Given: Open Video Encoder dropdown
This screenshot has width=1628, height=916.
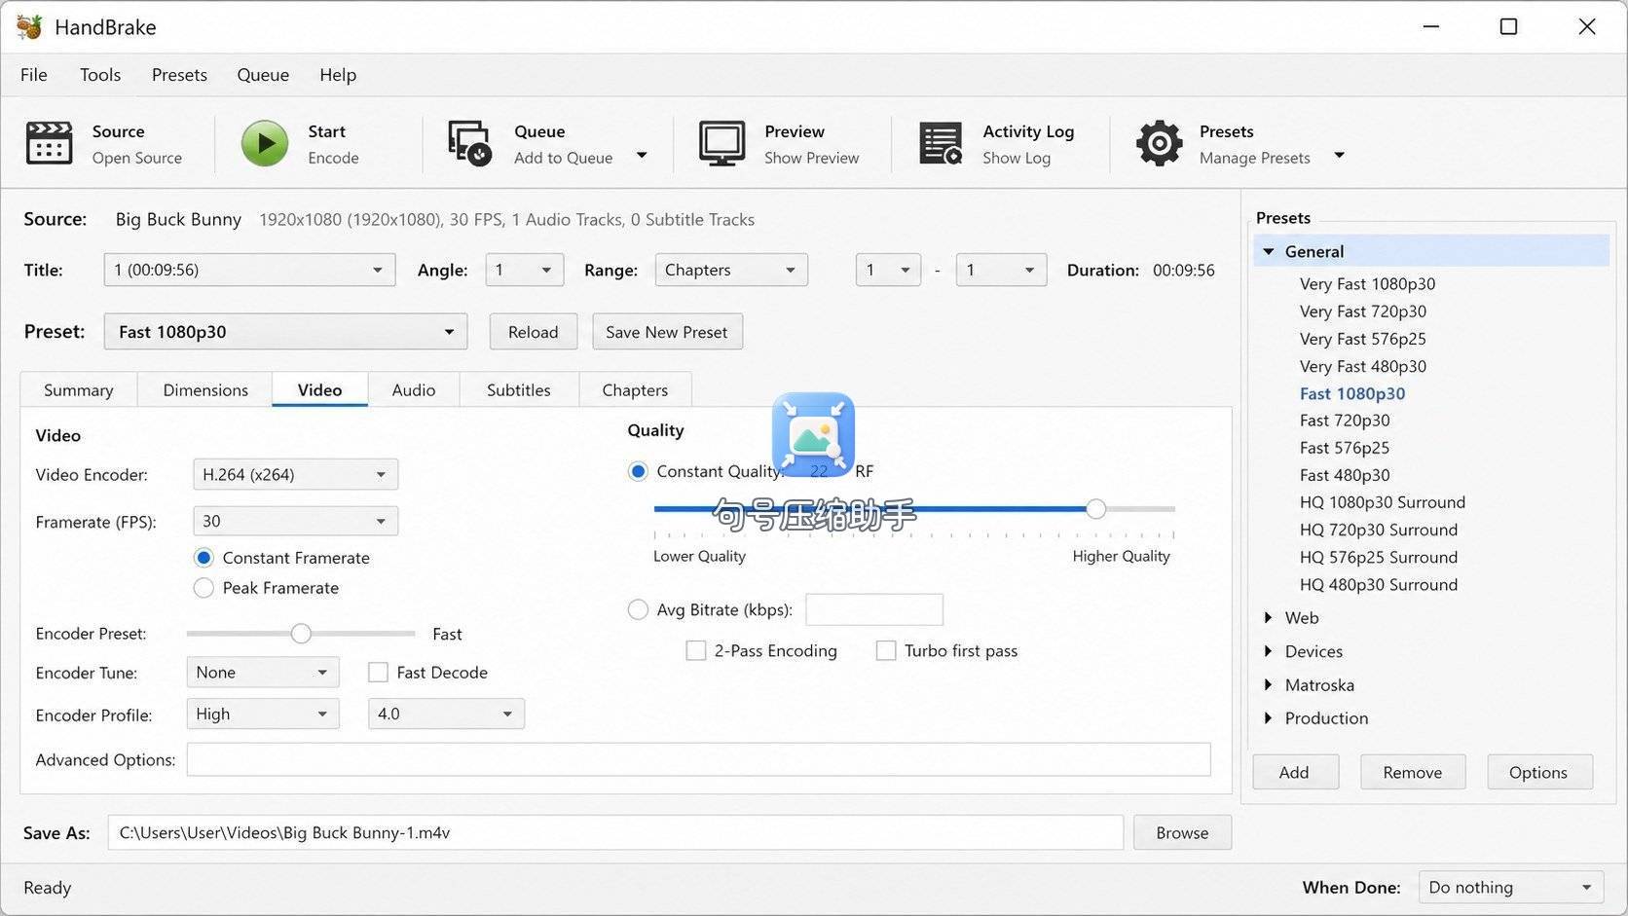Looking at the screenshot, I should [x=295, y=475].
